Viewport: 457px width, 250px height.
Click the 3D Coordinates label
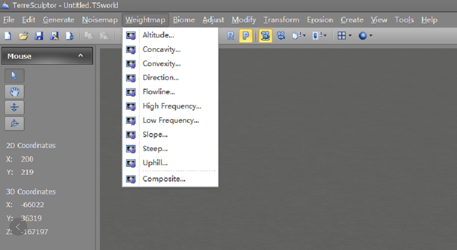point(31,192)
